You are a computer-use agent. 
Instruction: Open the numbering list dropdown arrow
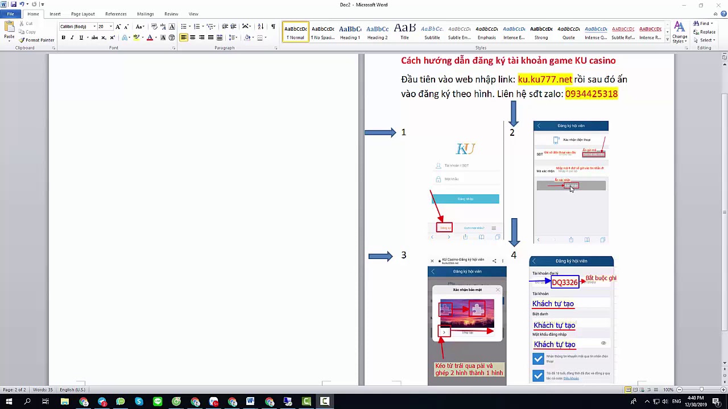(x=203, y=27)
